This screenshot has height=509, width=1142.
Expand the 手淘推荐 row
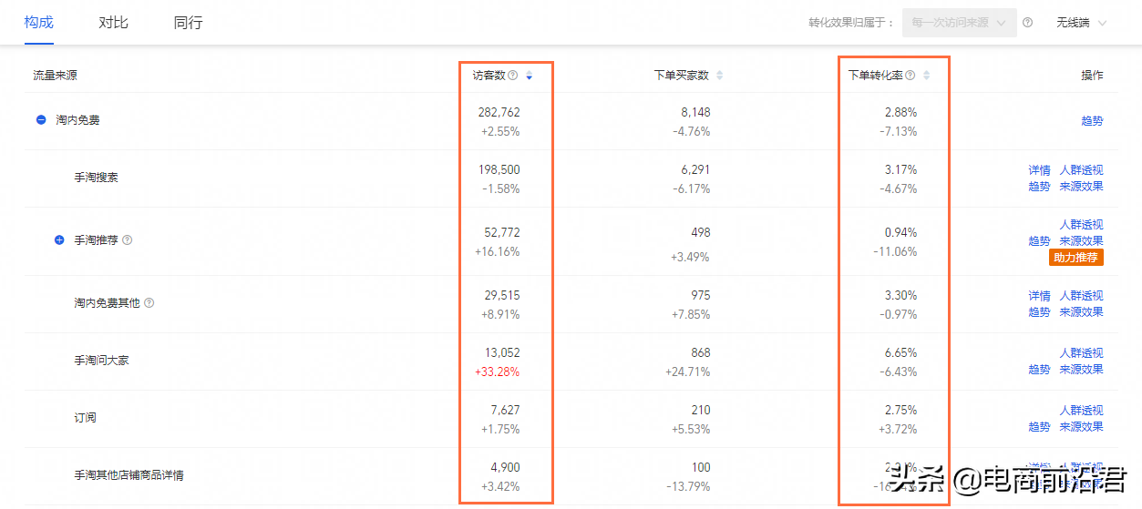pyautogui.click(x=60, y=240)
